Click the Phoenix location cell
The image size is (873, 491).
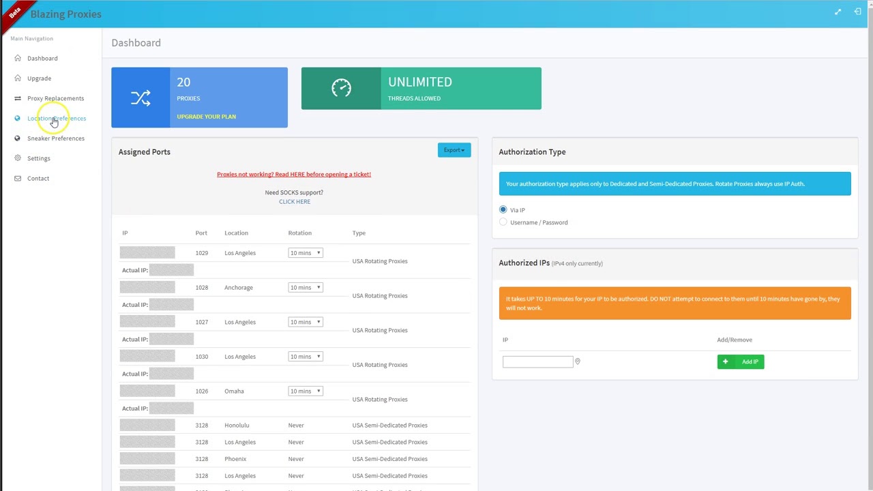235,459
